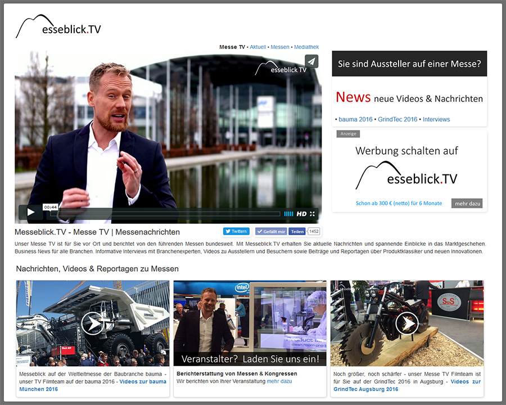Click the Twitter bird icon on the Twittern button
The image size is (506, 405).
pos(228,231)
